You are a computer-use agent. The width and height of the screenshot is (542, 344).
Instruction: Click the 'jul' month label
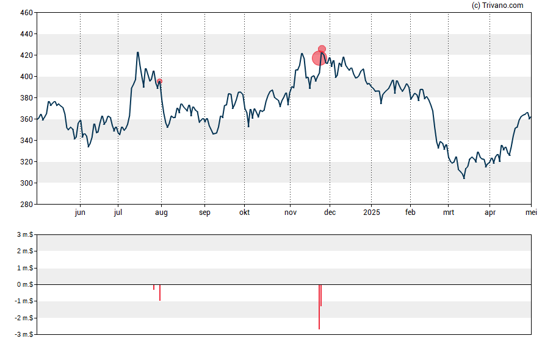[118, 212]
